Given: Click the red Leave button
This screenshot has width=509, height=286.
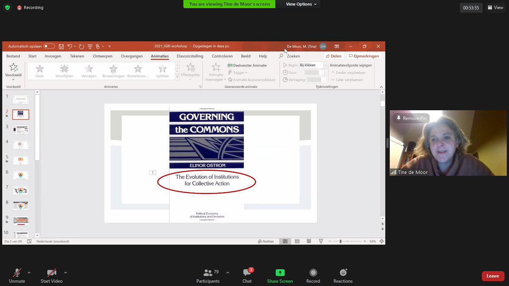Looking at the screenshot, I should (x=493, y=276).
